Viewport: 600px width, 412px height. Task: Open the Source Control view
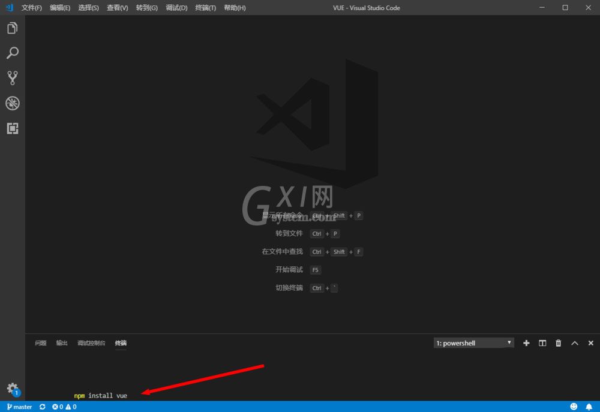(12, 77)
